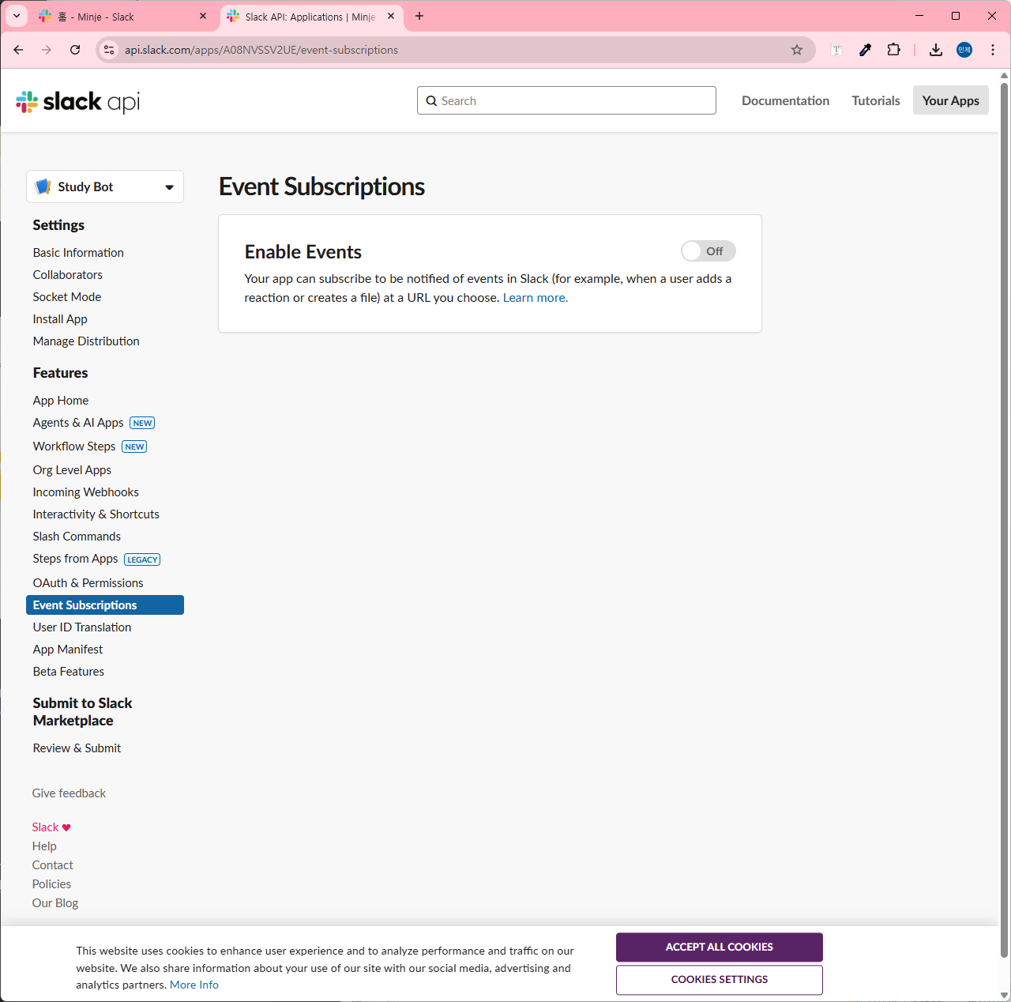Click the browser address bar URL
This screenshot has height=1002, width=1011.
click(x=261, y=50)
